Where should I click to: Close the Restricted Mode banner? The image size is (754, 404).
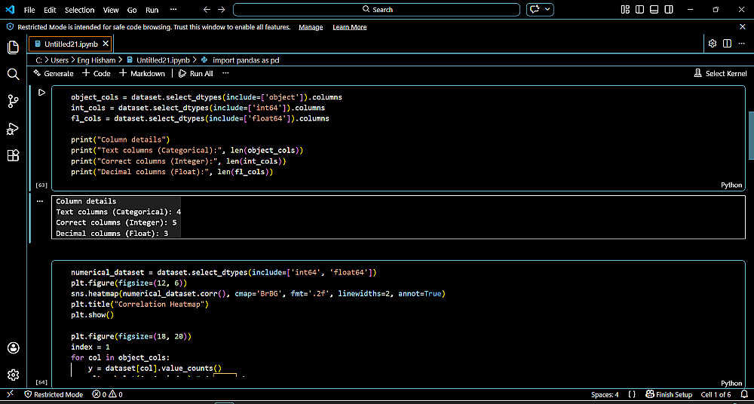pos(743,27)
